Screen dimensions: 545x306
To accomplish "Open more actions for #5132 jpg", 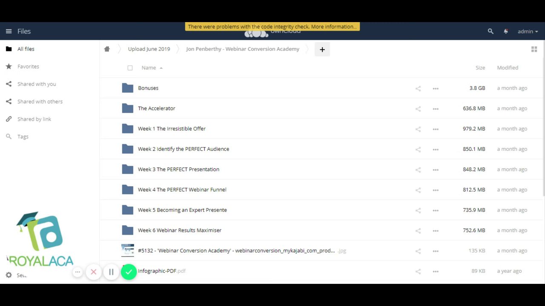I will pyautogui.click(x=436, y=251).
